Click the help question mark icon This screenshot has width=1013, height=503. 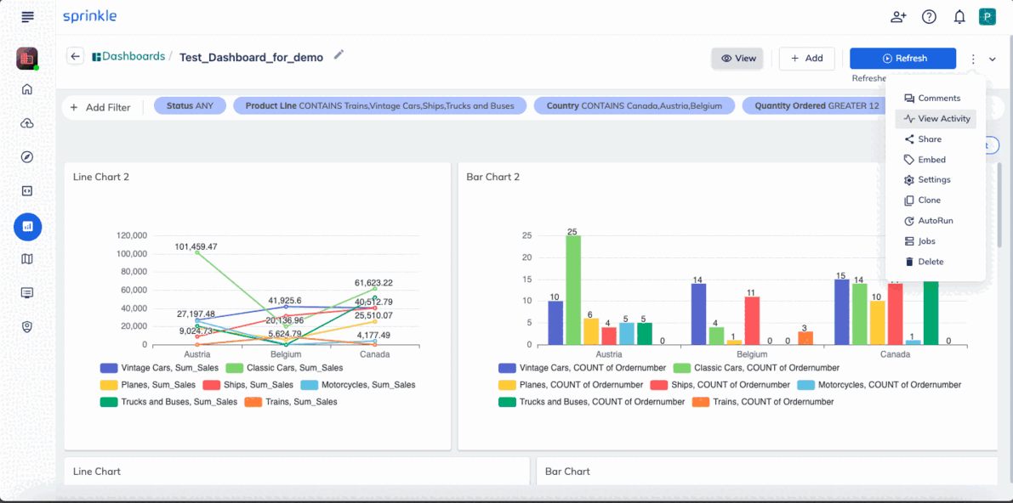pos(929,18)
